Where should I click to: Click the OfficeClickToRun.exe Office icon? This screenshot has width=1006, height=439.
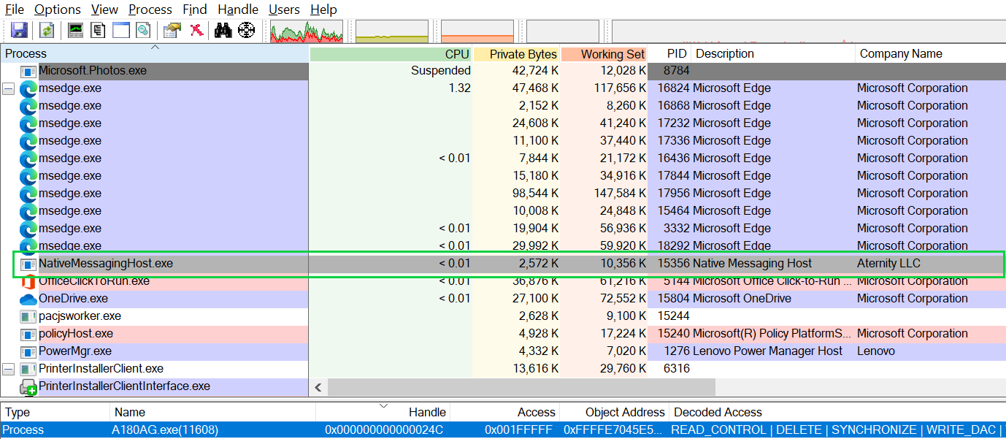[x=28, y=281]
